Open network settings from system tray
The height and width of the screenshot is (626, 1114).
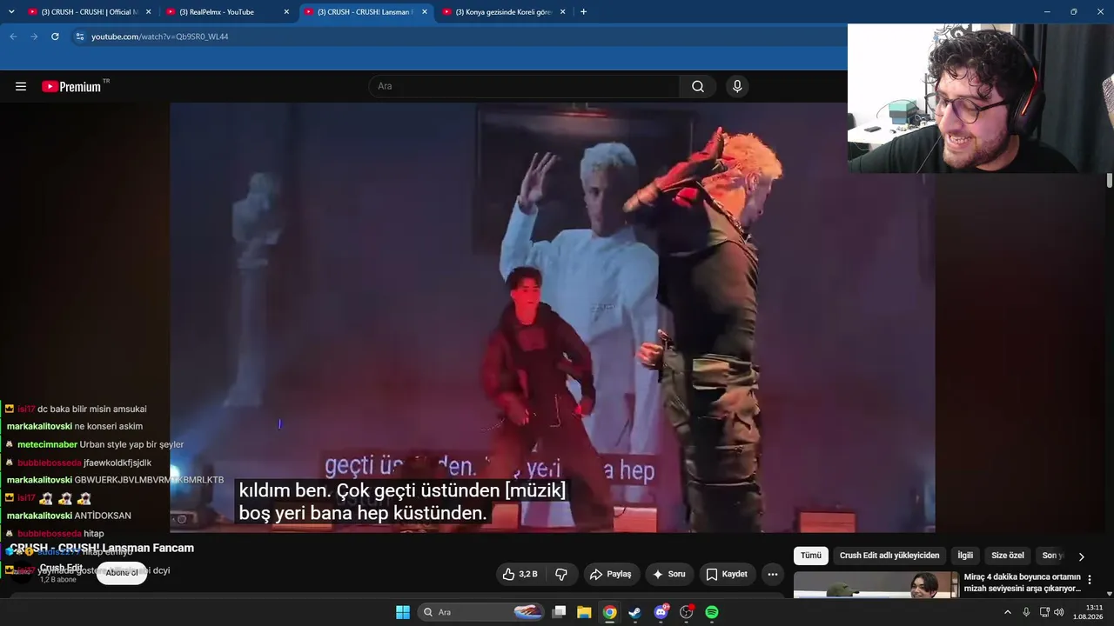pos(1044,612)
